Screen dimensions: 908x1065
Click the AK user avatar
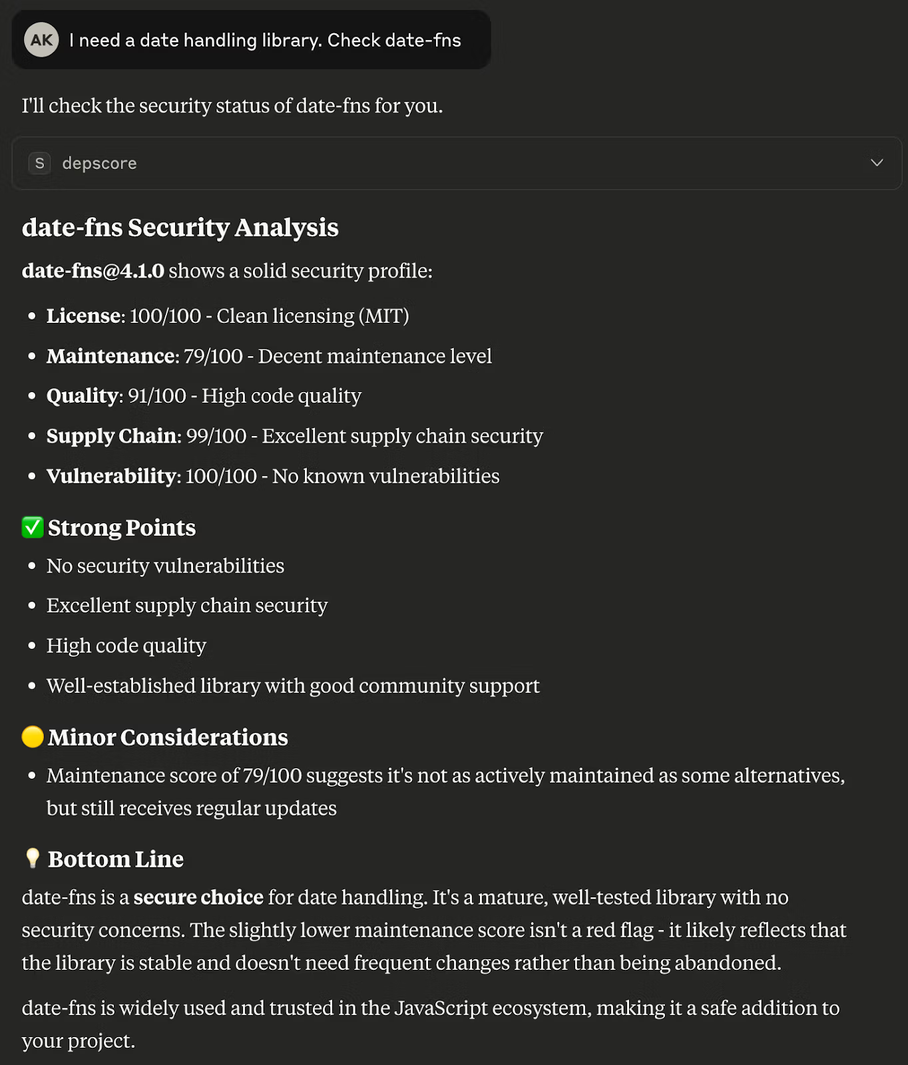pos(41,40)
